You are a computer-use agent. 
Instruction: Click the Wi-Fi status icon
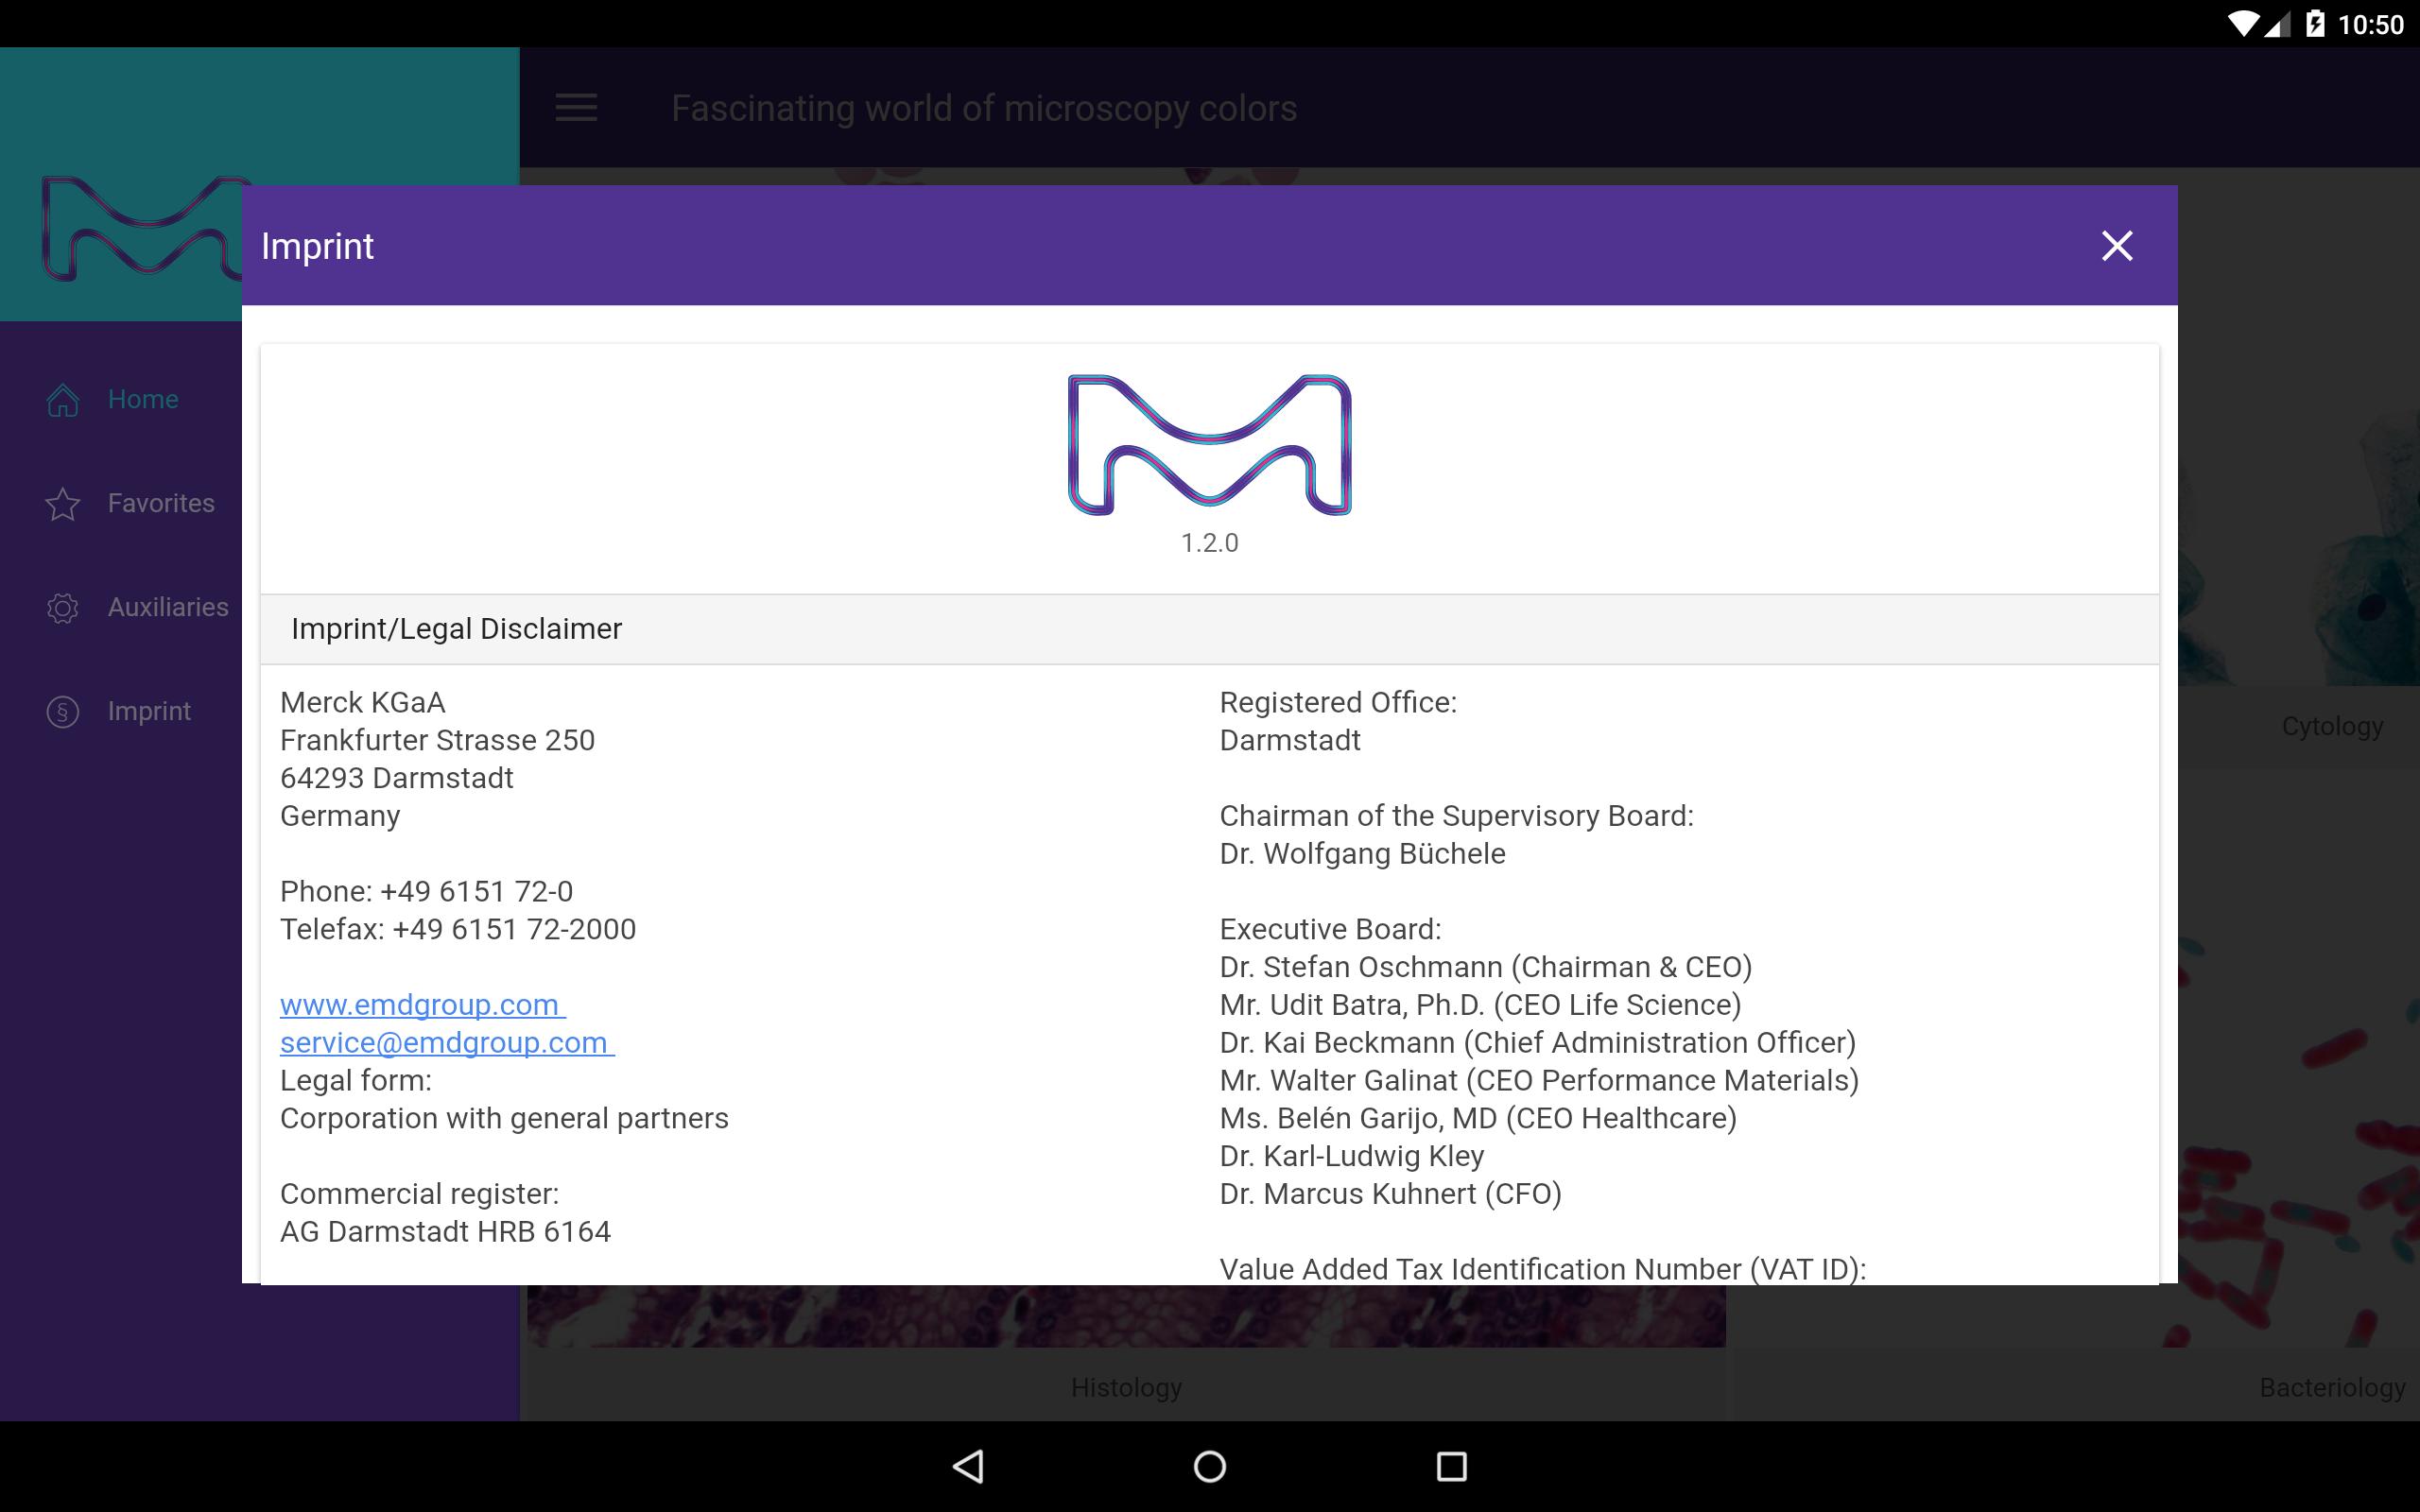(2244, 24)
